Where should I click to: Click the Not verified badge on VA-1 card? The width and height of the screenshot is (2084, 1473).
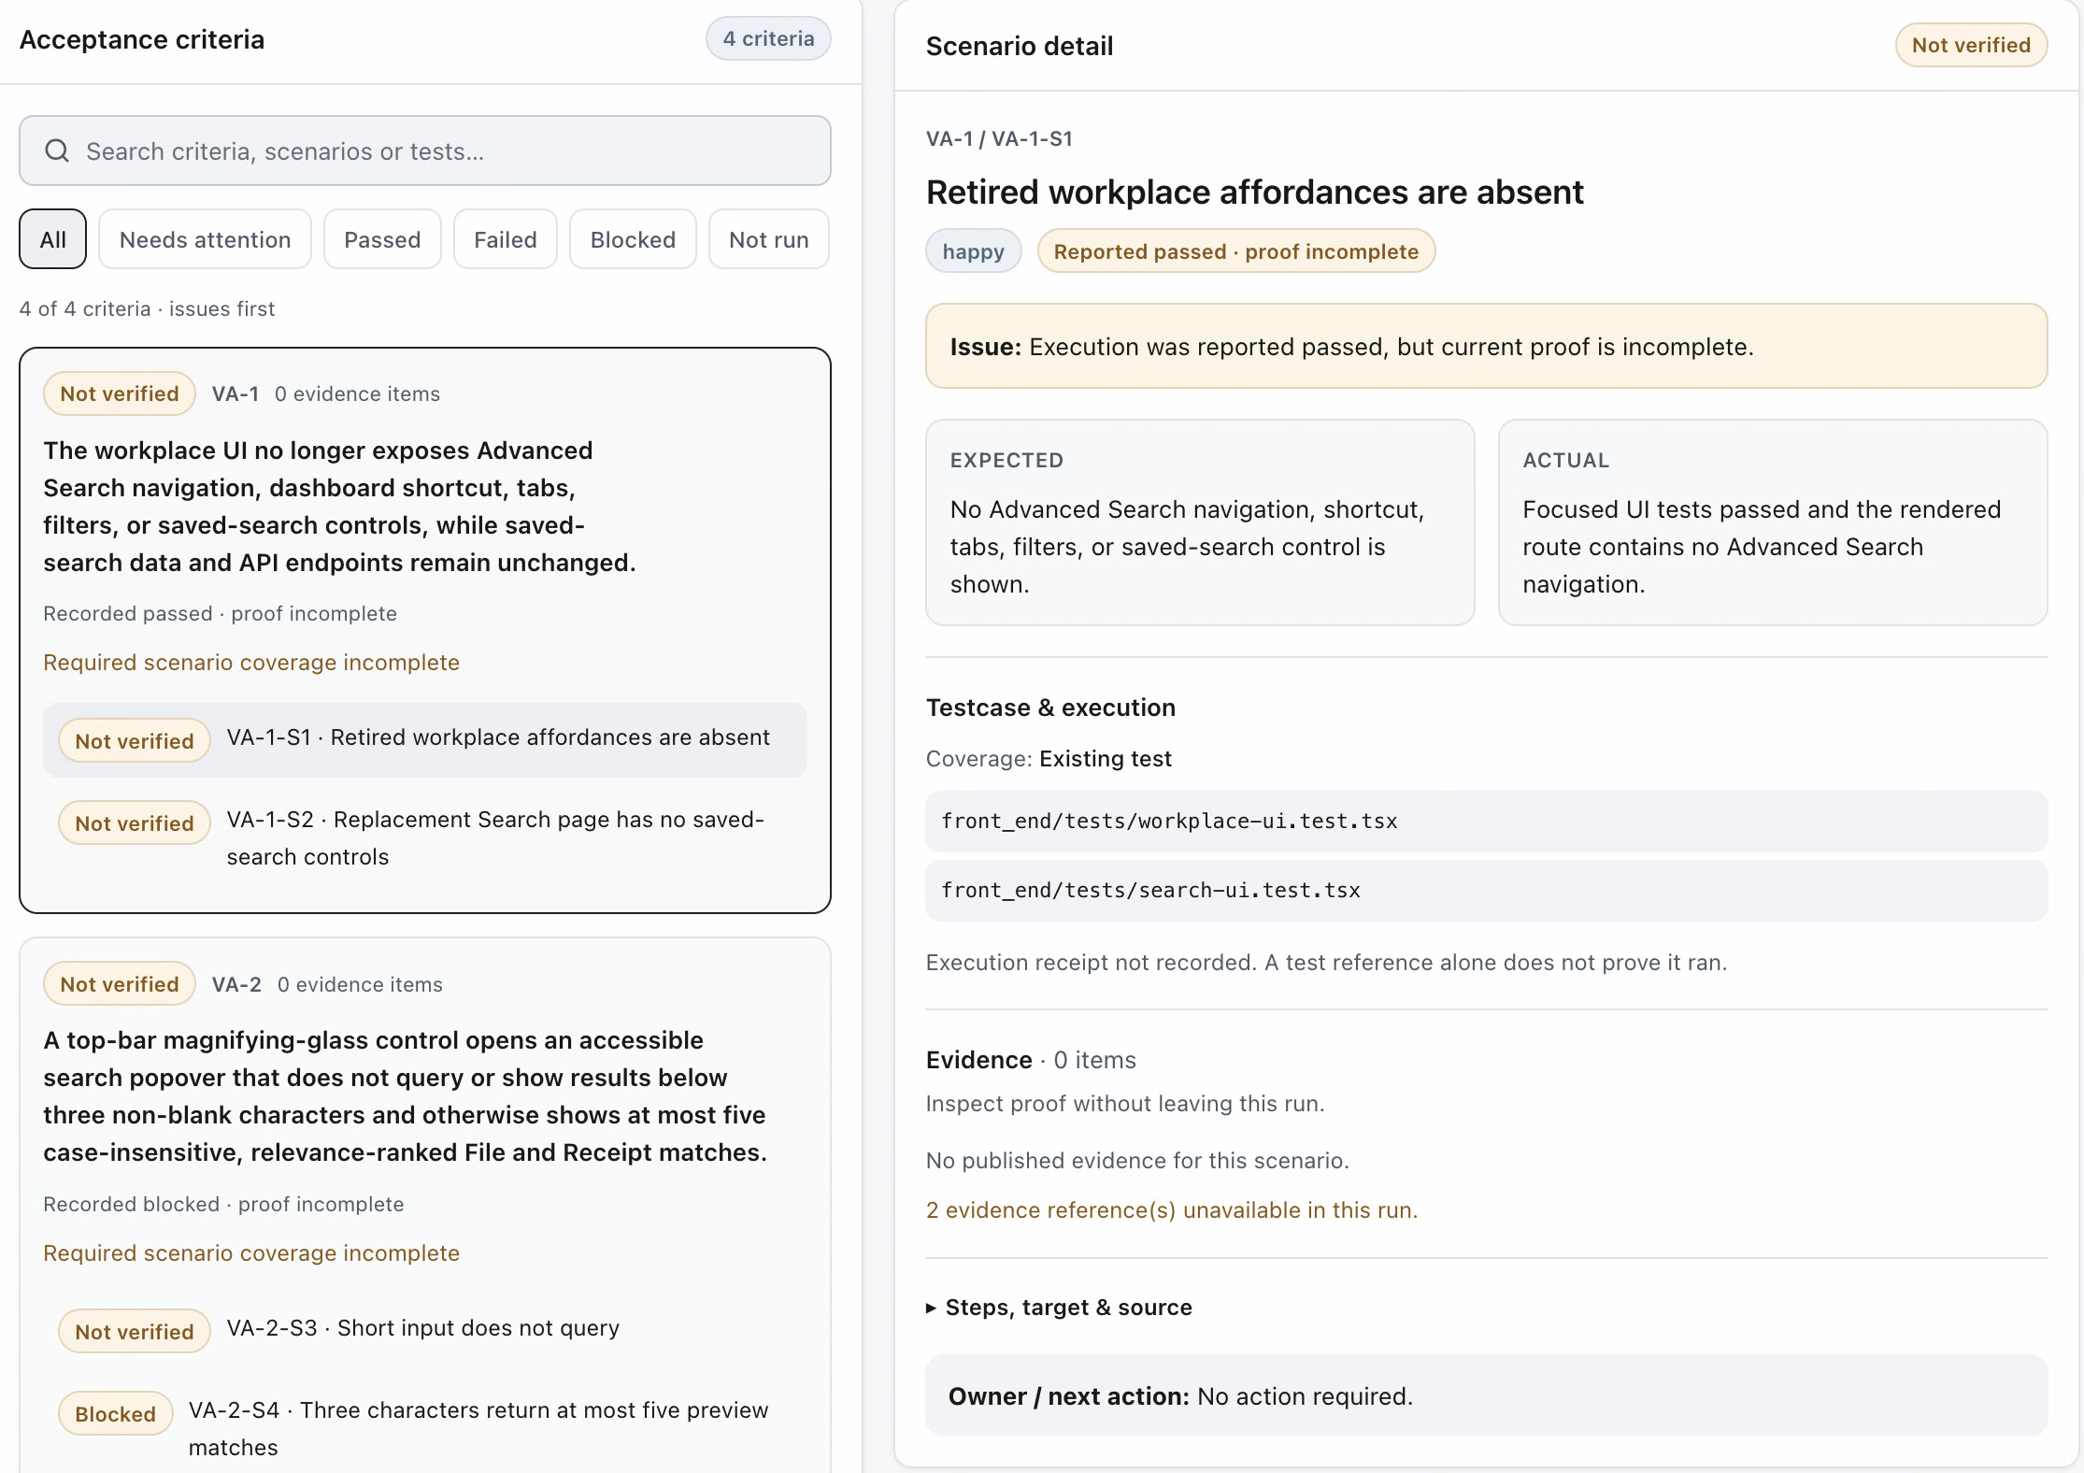(120, 393)
